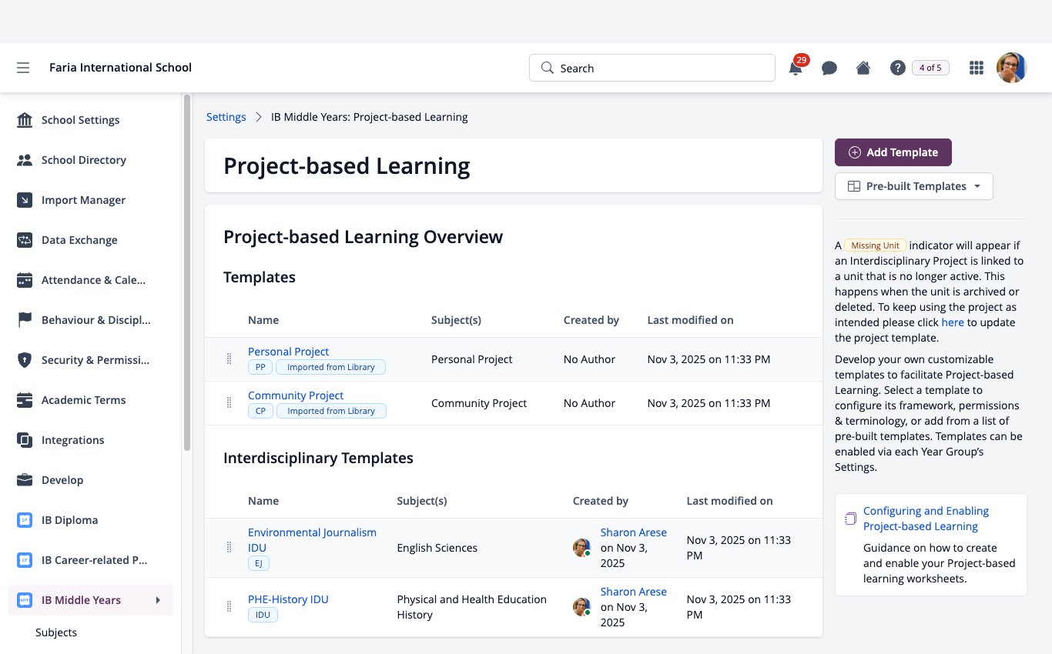The image size is (1052, 654).
Task: Click the 4 of 5 progress badge
Action: tap(930, 68)
